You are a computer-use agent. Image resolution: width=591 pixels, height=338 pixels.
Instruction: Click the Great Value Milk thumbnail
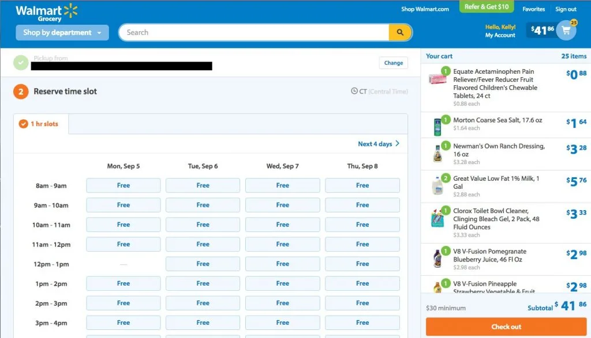pyautogui.click(x=437, y=185)
